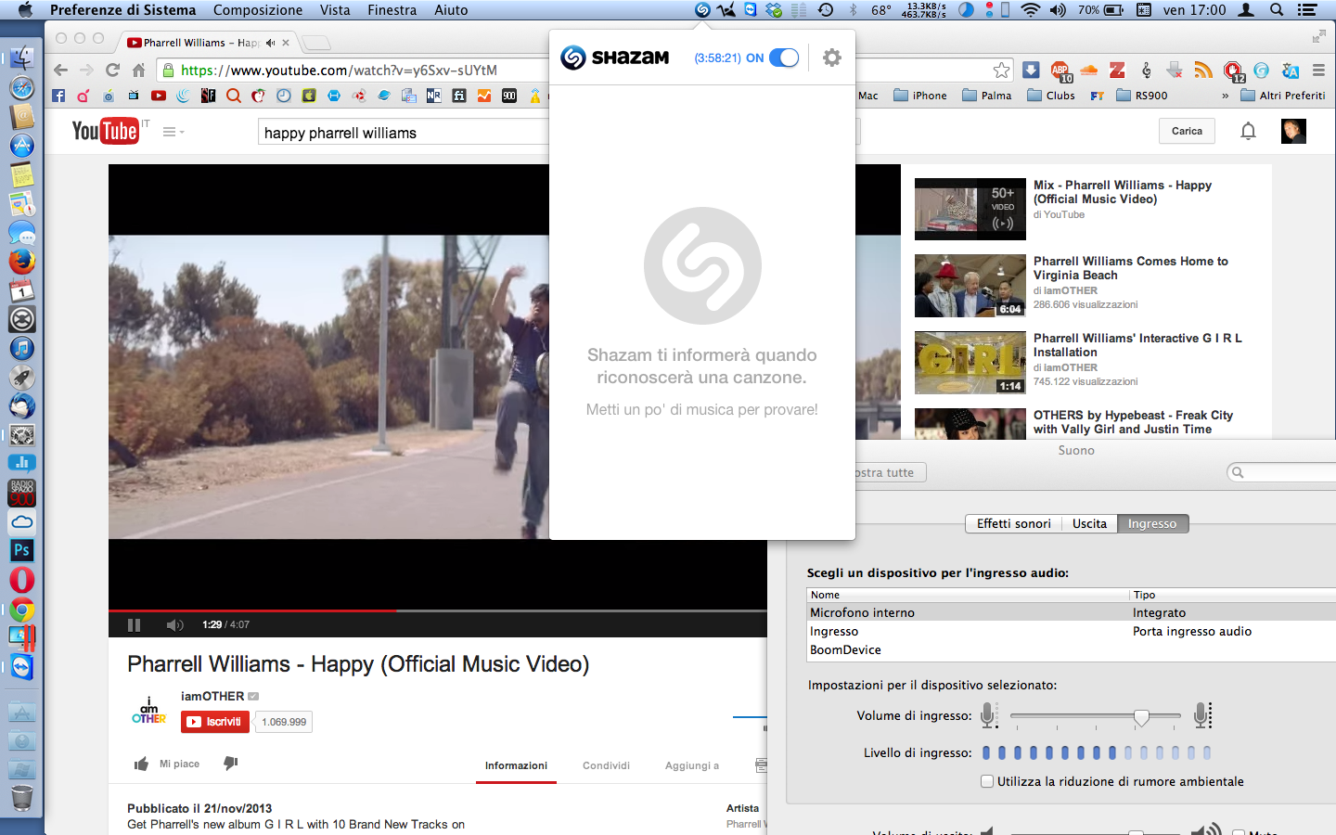Click the YouTube logo
1336x835 pixels.
(x=105, y=131)
